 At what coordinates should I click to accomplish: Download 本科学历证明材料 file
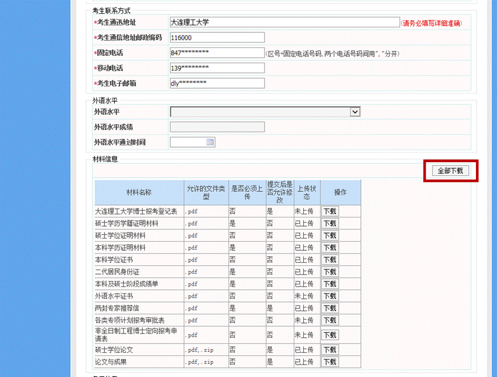tap(329, 247)
